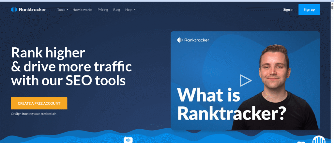Click Sign in at top right
The height and width of the screenshot is (143, 334).
click(x=288, y=9)
